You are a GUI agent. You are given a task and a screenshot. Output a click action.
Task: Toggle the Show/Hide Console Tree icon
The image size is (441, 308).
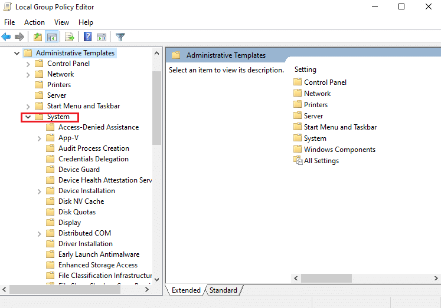52,37
